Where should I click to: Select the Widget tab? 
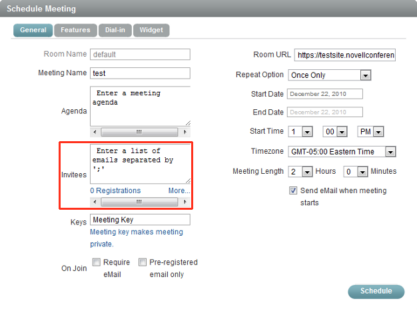coord(151,30)
